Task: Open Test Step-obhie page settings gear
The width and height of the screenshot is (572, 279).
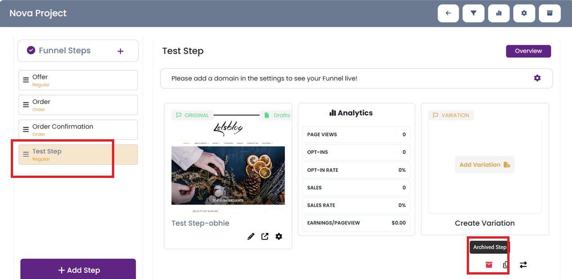Action: 279,236
